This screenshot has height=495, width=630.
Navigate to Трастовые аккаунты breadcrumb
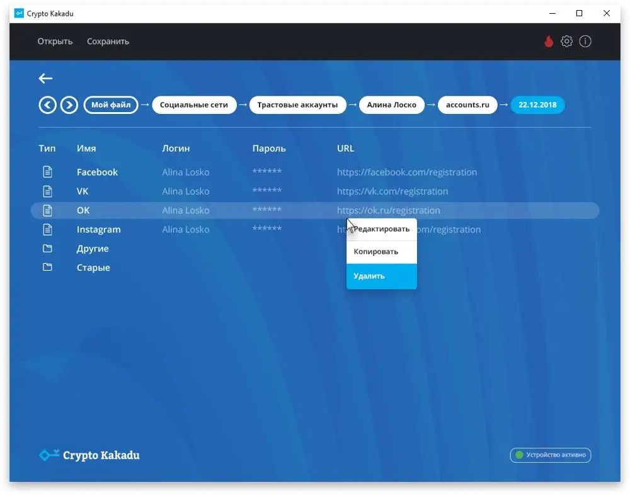pos(298,105)
